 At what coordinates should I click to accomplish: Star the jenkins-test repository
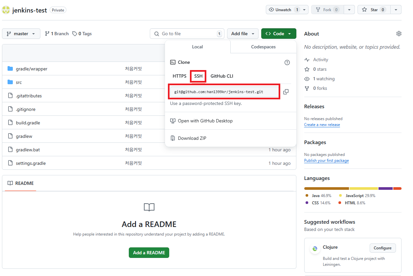pos(374,10)
